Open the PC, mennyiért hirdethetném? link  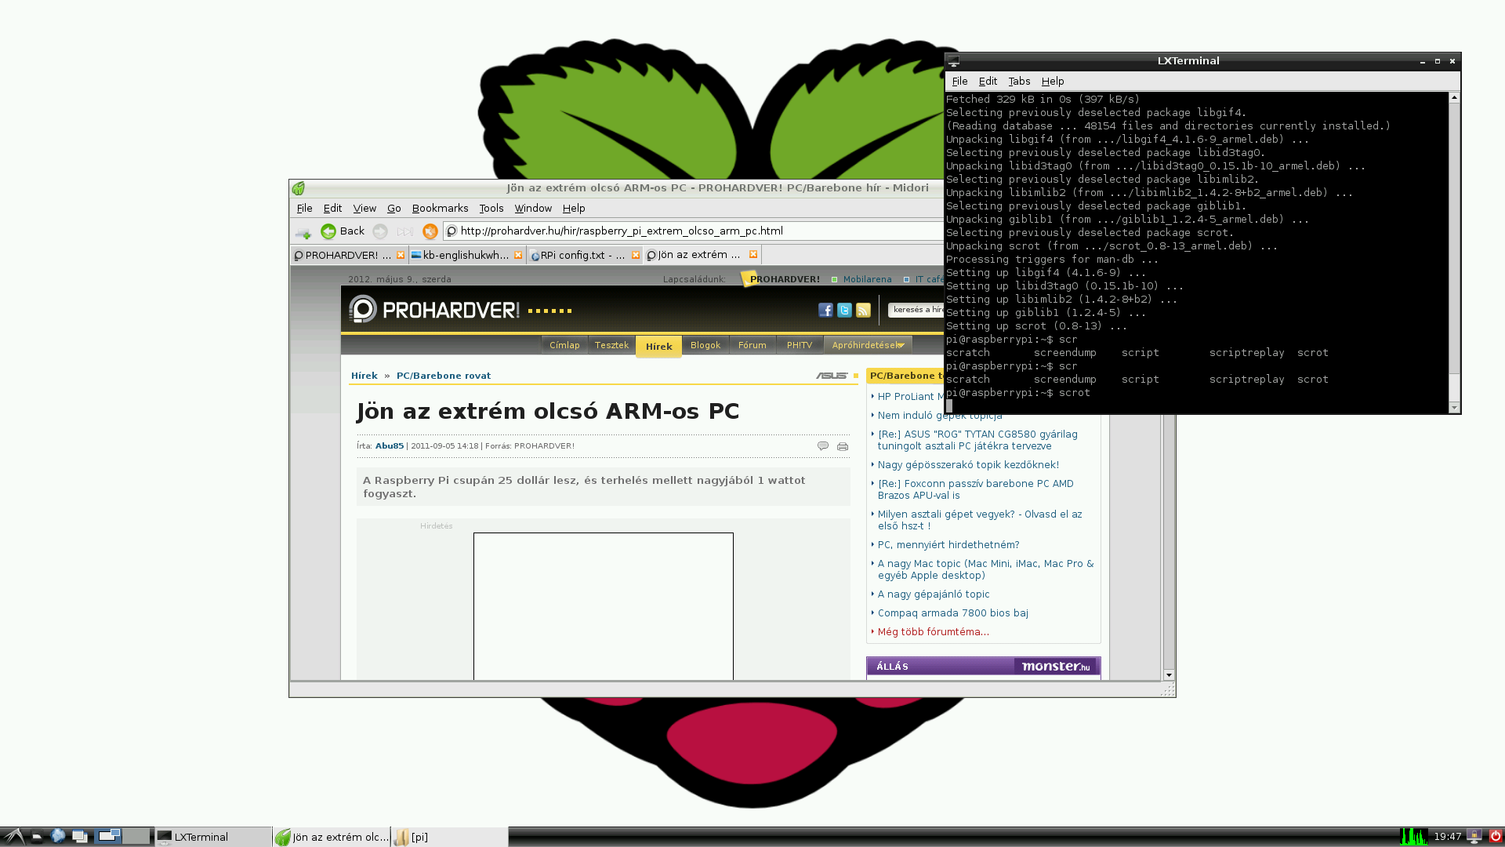948,545
